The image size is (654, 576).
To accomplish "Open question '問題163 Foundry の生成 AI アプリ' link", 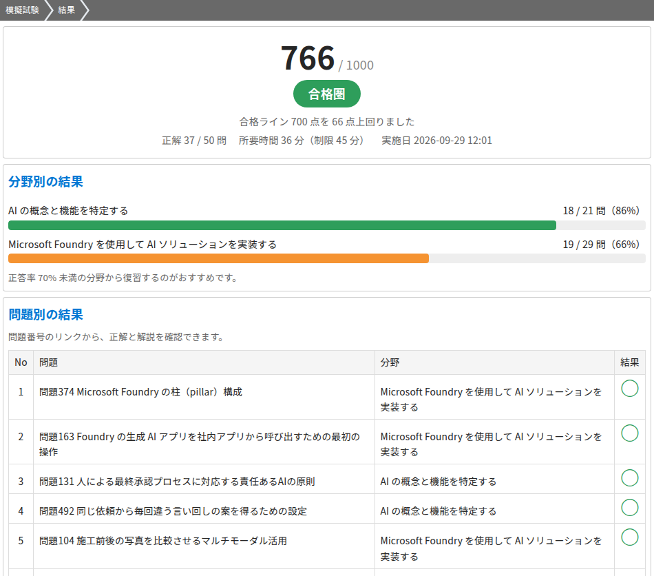I will click(x=200, y=444).
